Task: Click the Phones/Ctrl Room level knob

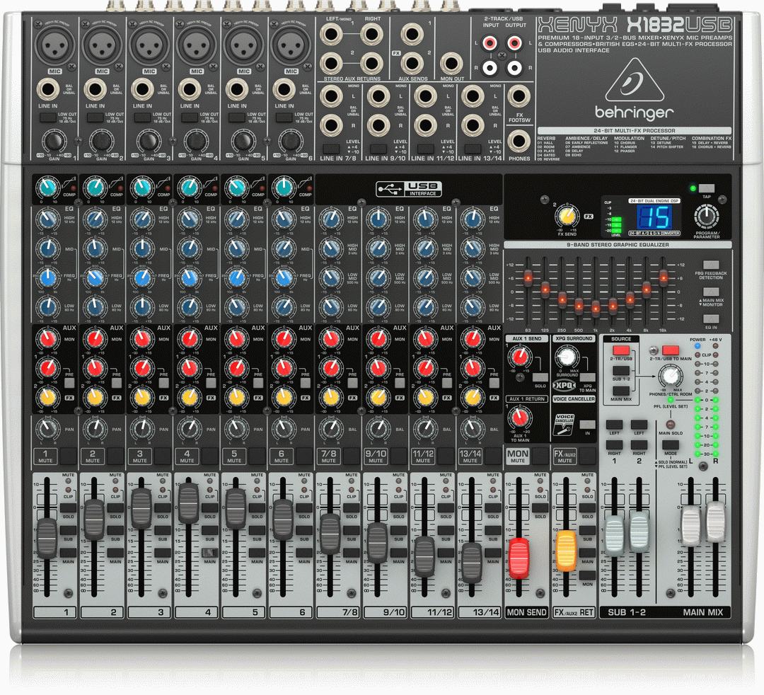Action: [671, 376]
